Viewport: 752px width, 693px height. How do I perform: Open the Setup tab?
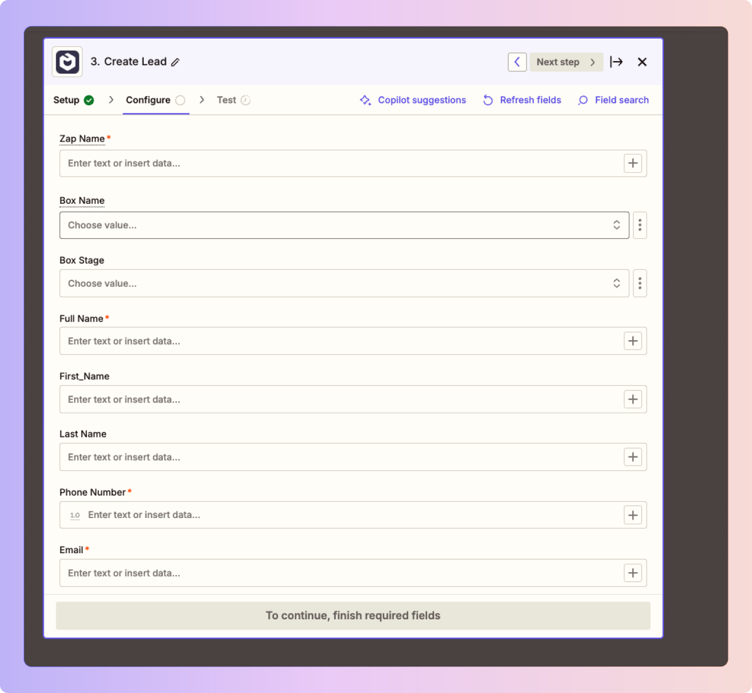coord(74,100)
